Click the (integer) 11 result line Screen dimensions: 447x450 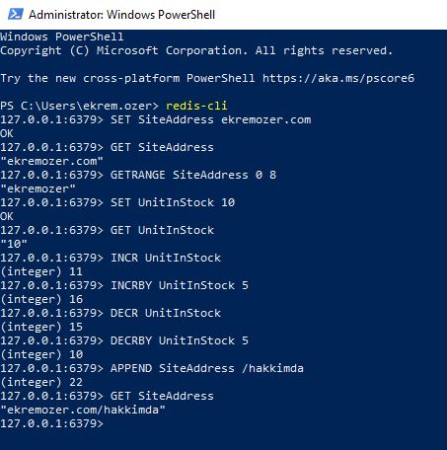click(x=41, y=271)
